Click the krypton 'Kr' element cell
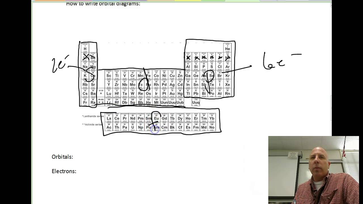 click(227, 74)
